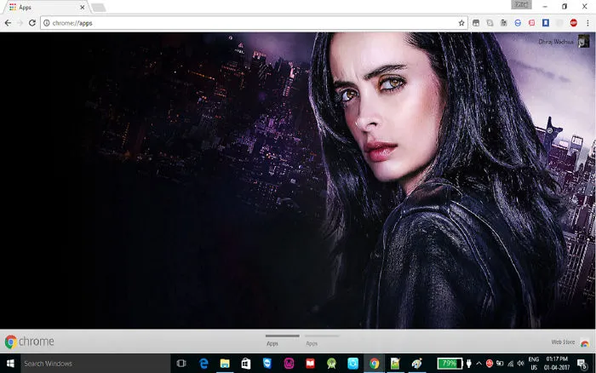Image resolution: width=596 pixels, height=373 pixels.
Task: Open Android Studio from taskbar
Action: [x=331, y=364]
